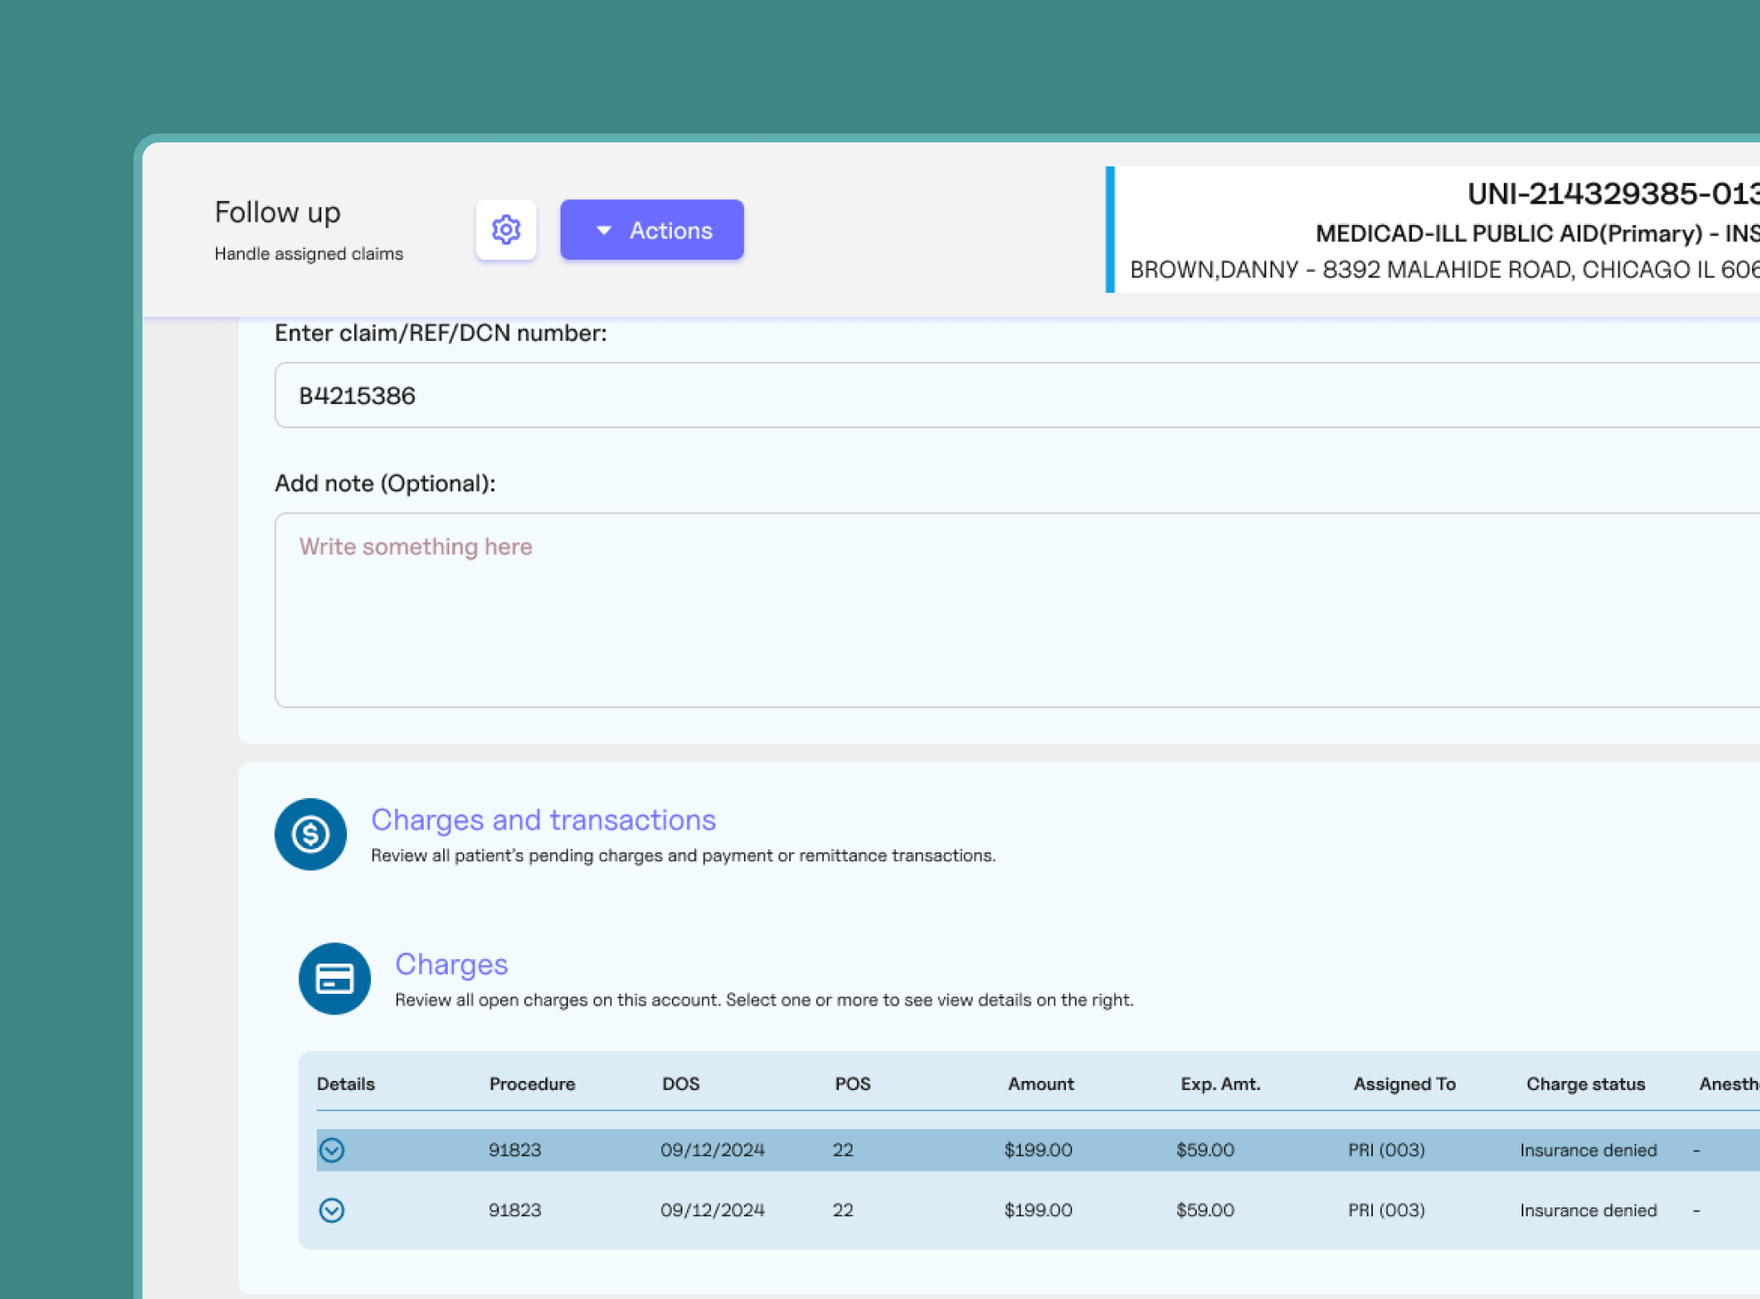Sort by DOS column header
The width and height of the screenshot is (1760, 1299).
pos(681,1084)
